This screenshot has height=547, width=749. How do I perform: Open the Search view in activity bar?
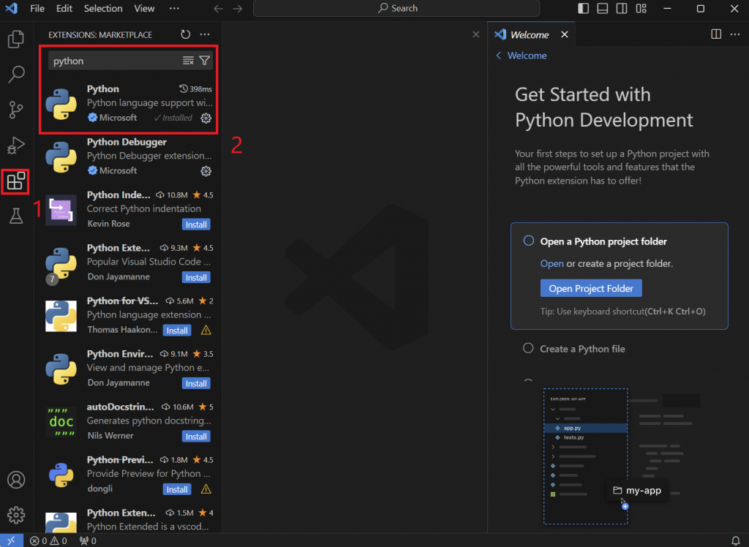click(16, 75)
